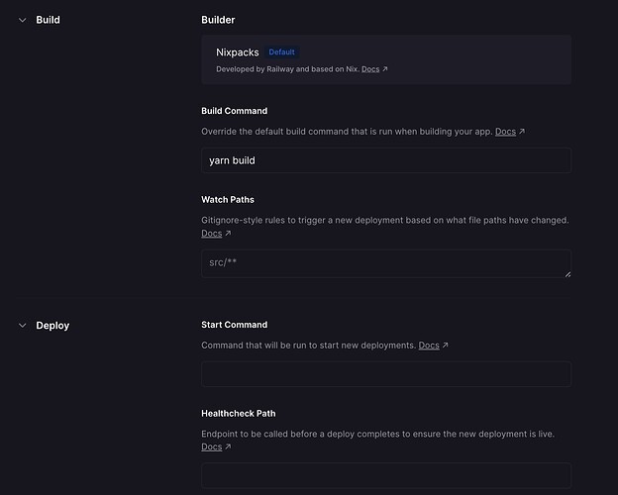The height and width of the screenshot is (495, 618).
Task: Click external arrow icon after Start Command Docs
Action: coord(445,346)
